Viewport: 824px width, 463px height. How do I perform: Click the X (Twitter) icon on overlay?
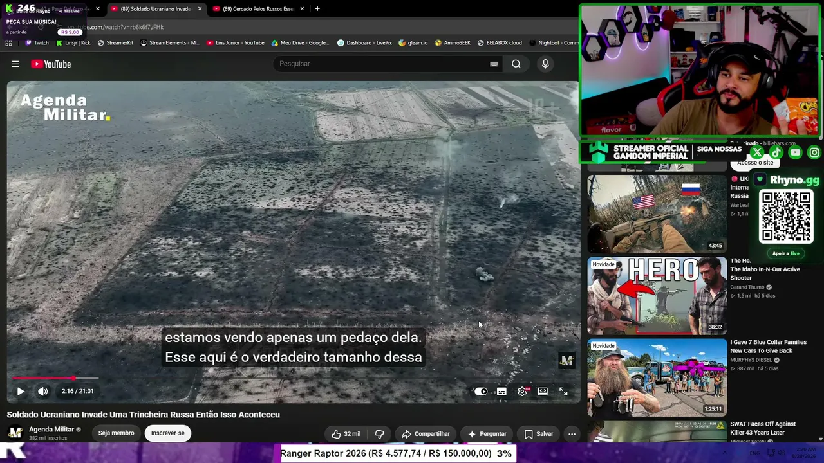[x=757, y=152]
